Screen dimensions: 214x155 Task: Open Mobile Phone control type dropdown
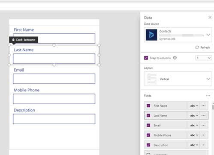point(194,135)
